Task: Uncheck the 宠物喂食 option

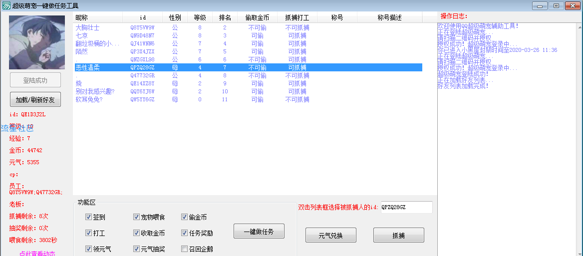Action: click(137, 217)
